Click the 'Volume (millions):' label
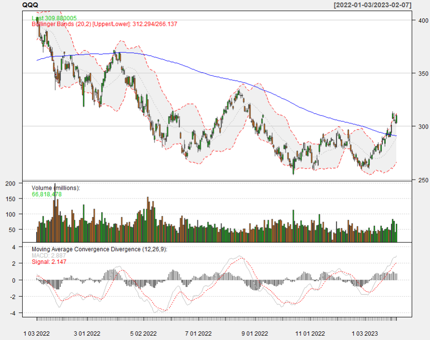 [56, 188]
